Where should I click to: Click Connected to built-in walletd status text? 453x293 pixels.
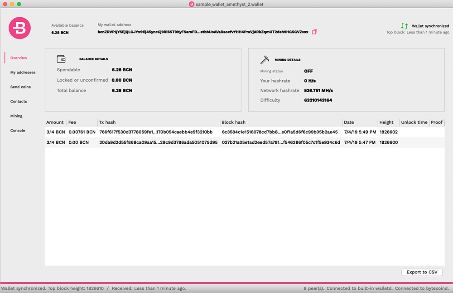360,288
